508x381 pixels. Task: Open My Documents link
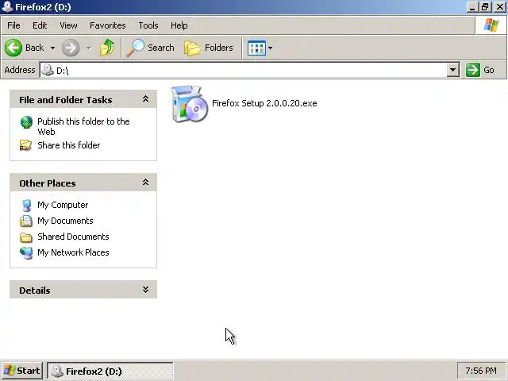click(x=65, y=221)
